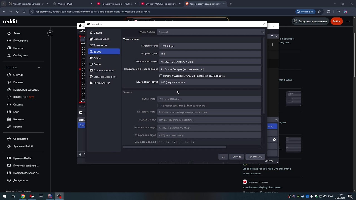
Task: Open the Спец. возможности settings tab
Action: click(104, 77)
